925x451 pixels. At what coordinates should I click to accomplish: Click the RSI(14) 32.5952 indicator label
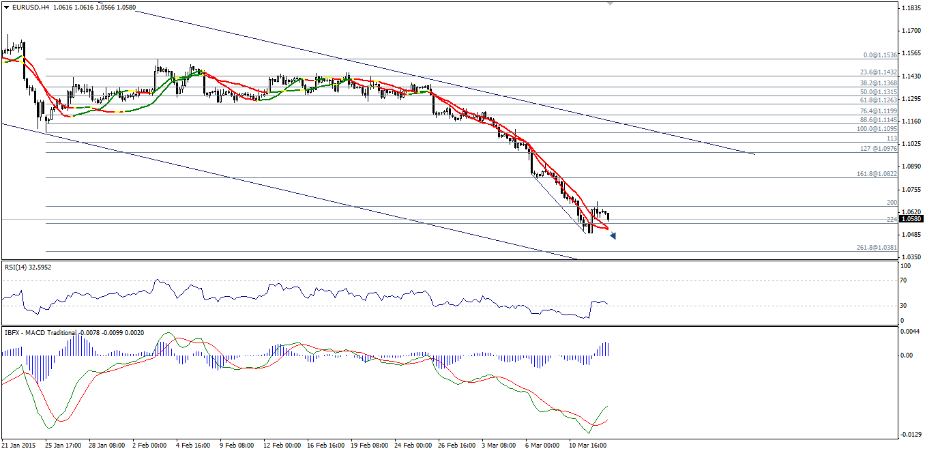coord(28,267)
